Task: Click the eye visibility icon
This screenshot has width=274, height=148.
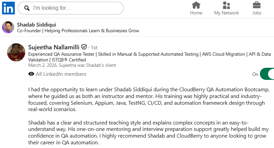Action: pos(31,74)
